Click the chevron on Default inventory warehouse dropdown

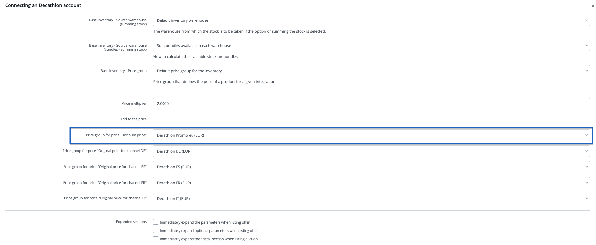[x=586, y=20]
